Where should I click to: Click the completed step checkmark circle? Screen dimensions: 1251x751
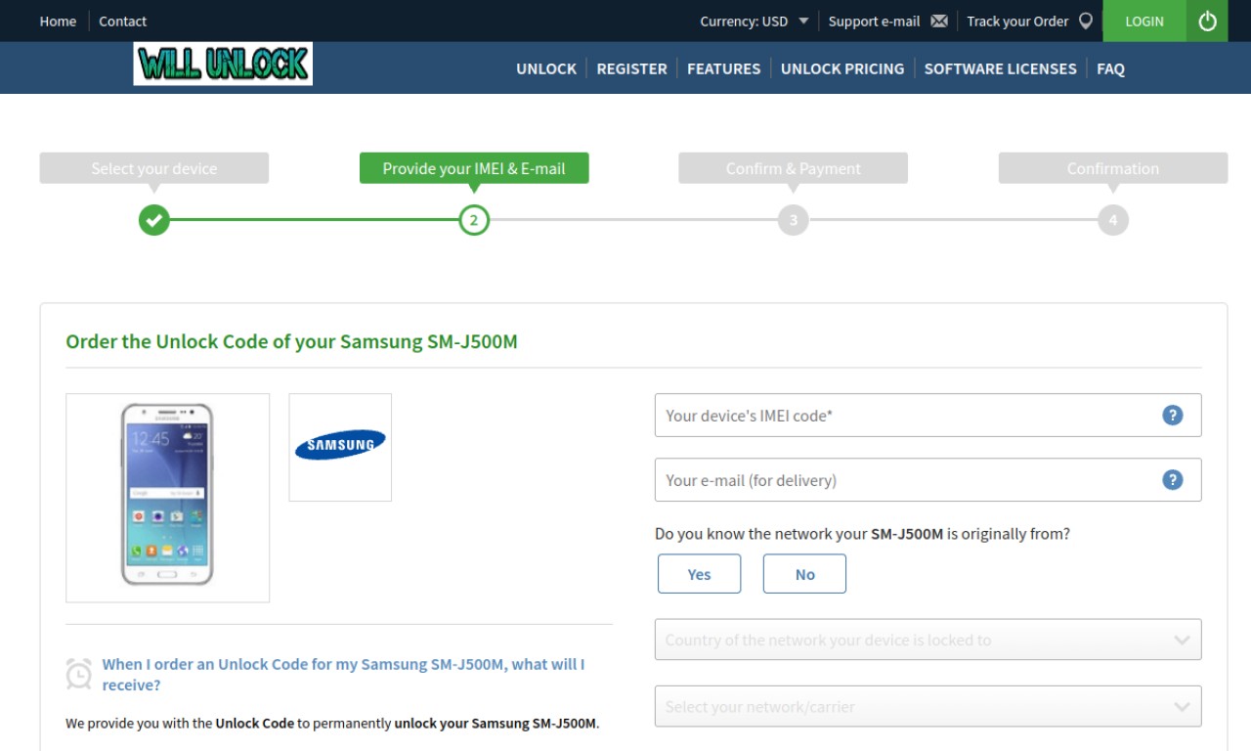tap(153, 220)
